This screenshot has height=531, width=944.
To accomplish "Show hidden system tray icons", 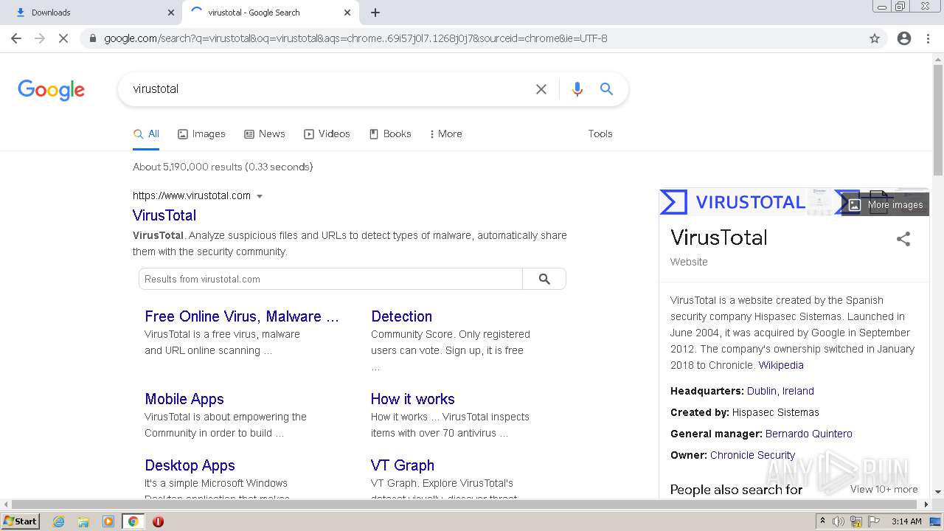I will click(822, 521).
